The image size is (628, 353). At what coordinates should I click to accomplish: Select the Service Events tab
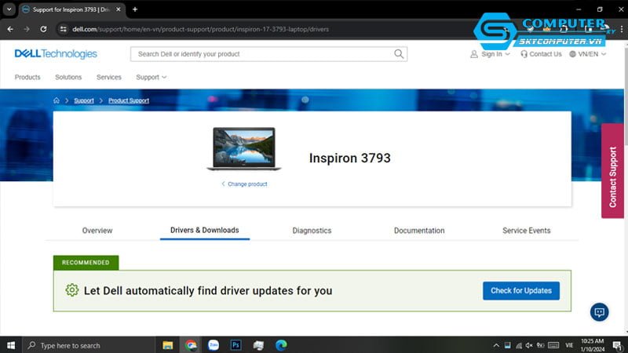526,231
